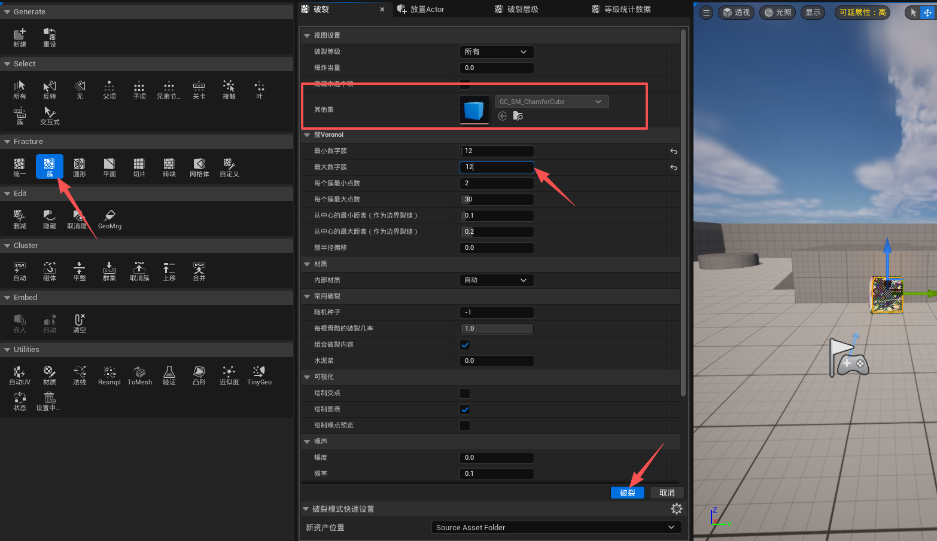Click the 新建 (New) generate icon
Screen dimensions: 937x541
tap(20, 37)
